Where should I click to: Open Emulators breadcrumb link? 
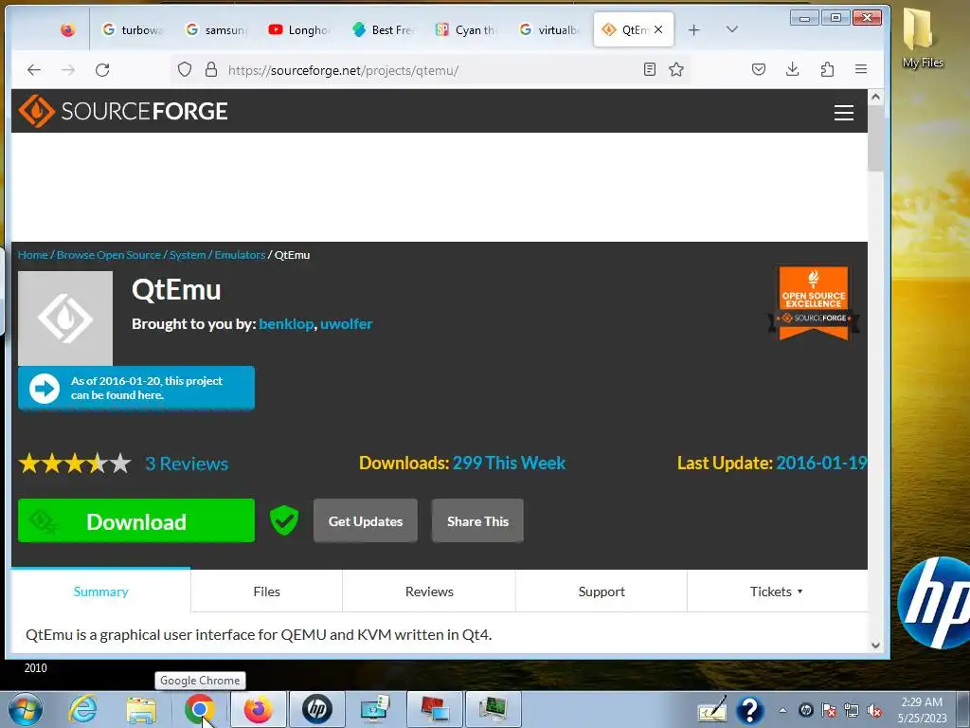pyautogui.click(x=240, y=255)
